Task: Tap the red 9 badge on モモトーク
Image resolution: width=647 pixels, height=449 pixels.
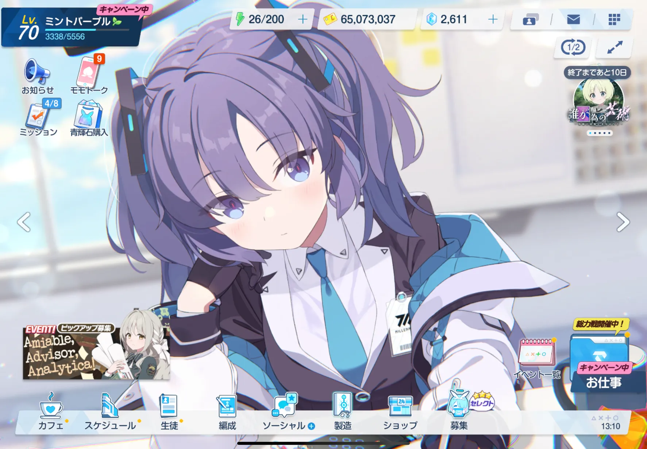Action: click(99, 59)
